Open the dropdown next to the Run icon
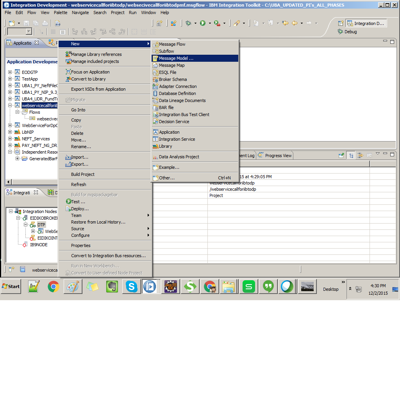 (x=210, y=23)
